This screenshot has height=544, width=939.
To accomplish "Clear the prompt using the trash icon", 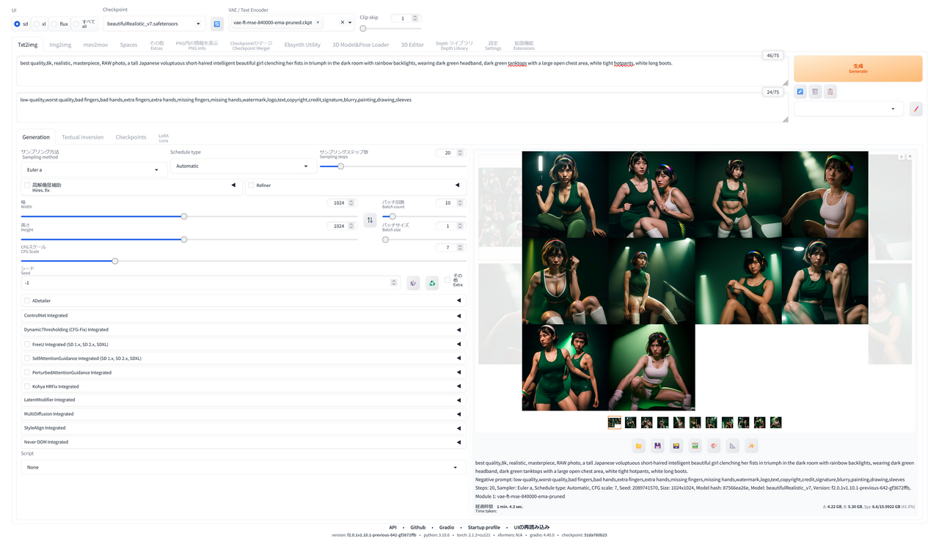I will (x=815, y=92).
